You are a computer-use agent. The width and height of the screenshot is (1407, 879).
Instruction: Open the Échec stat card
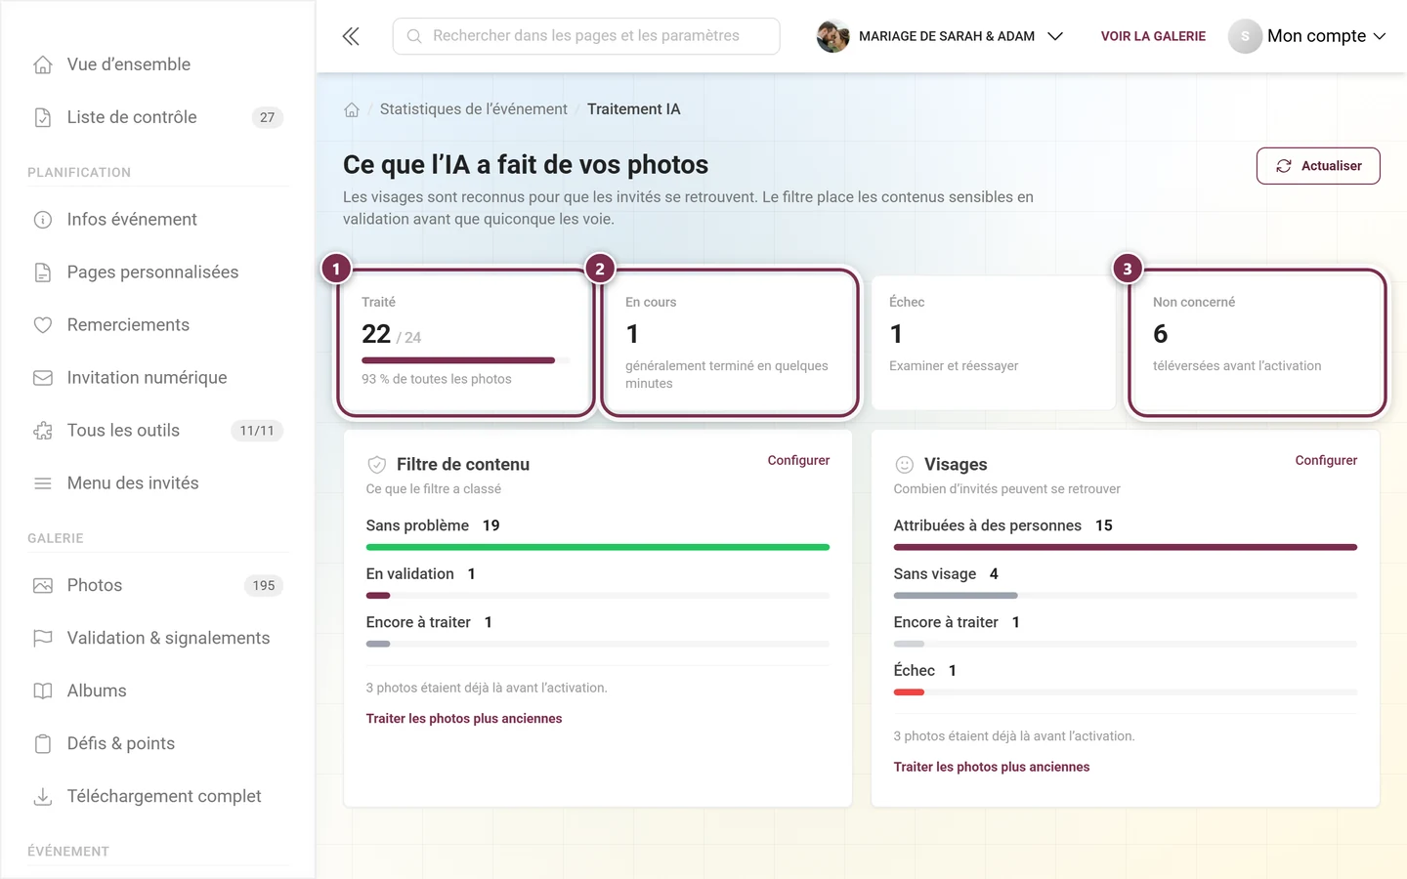(x=994, y=343)
